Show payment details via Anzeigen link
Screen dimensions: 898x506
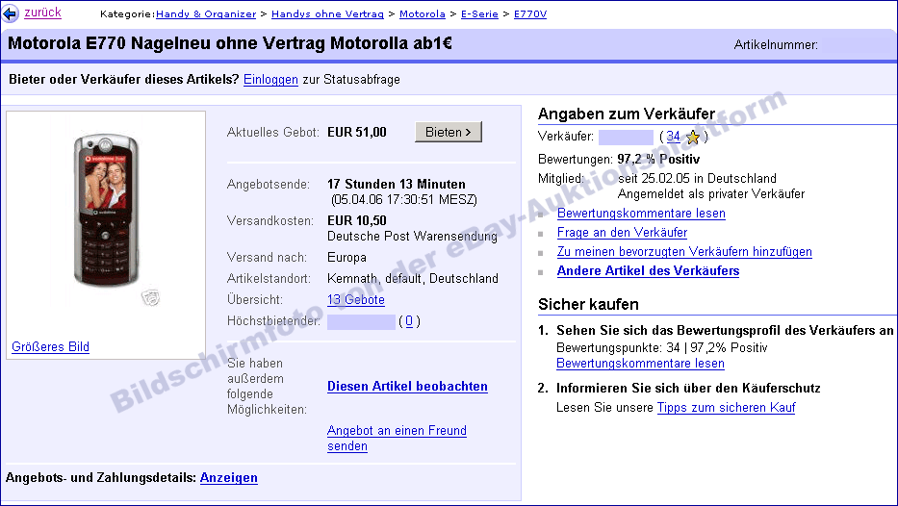tap(228, 478)
